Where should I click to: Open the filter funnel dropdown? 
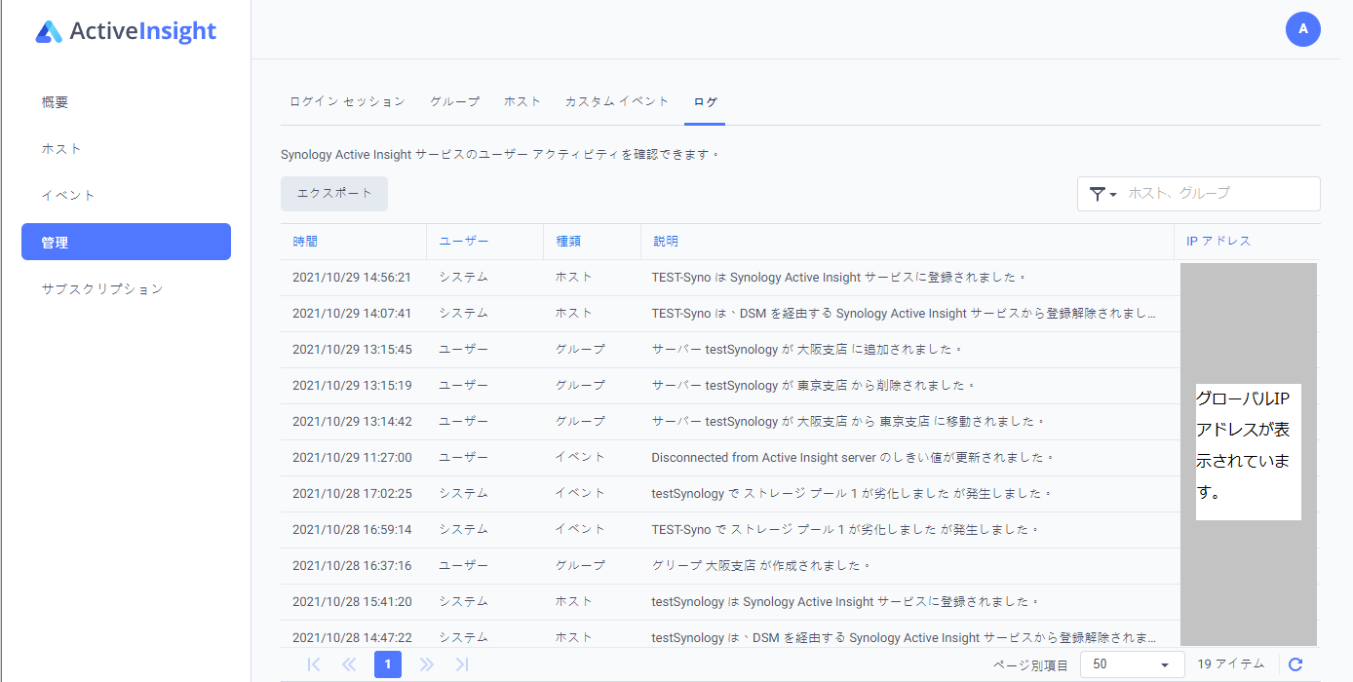tap(1102, 194)
